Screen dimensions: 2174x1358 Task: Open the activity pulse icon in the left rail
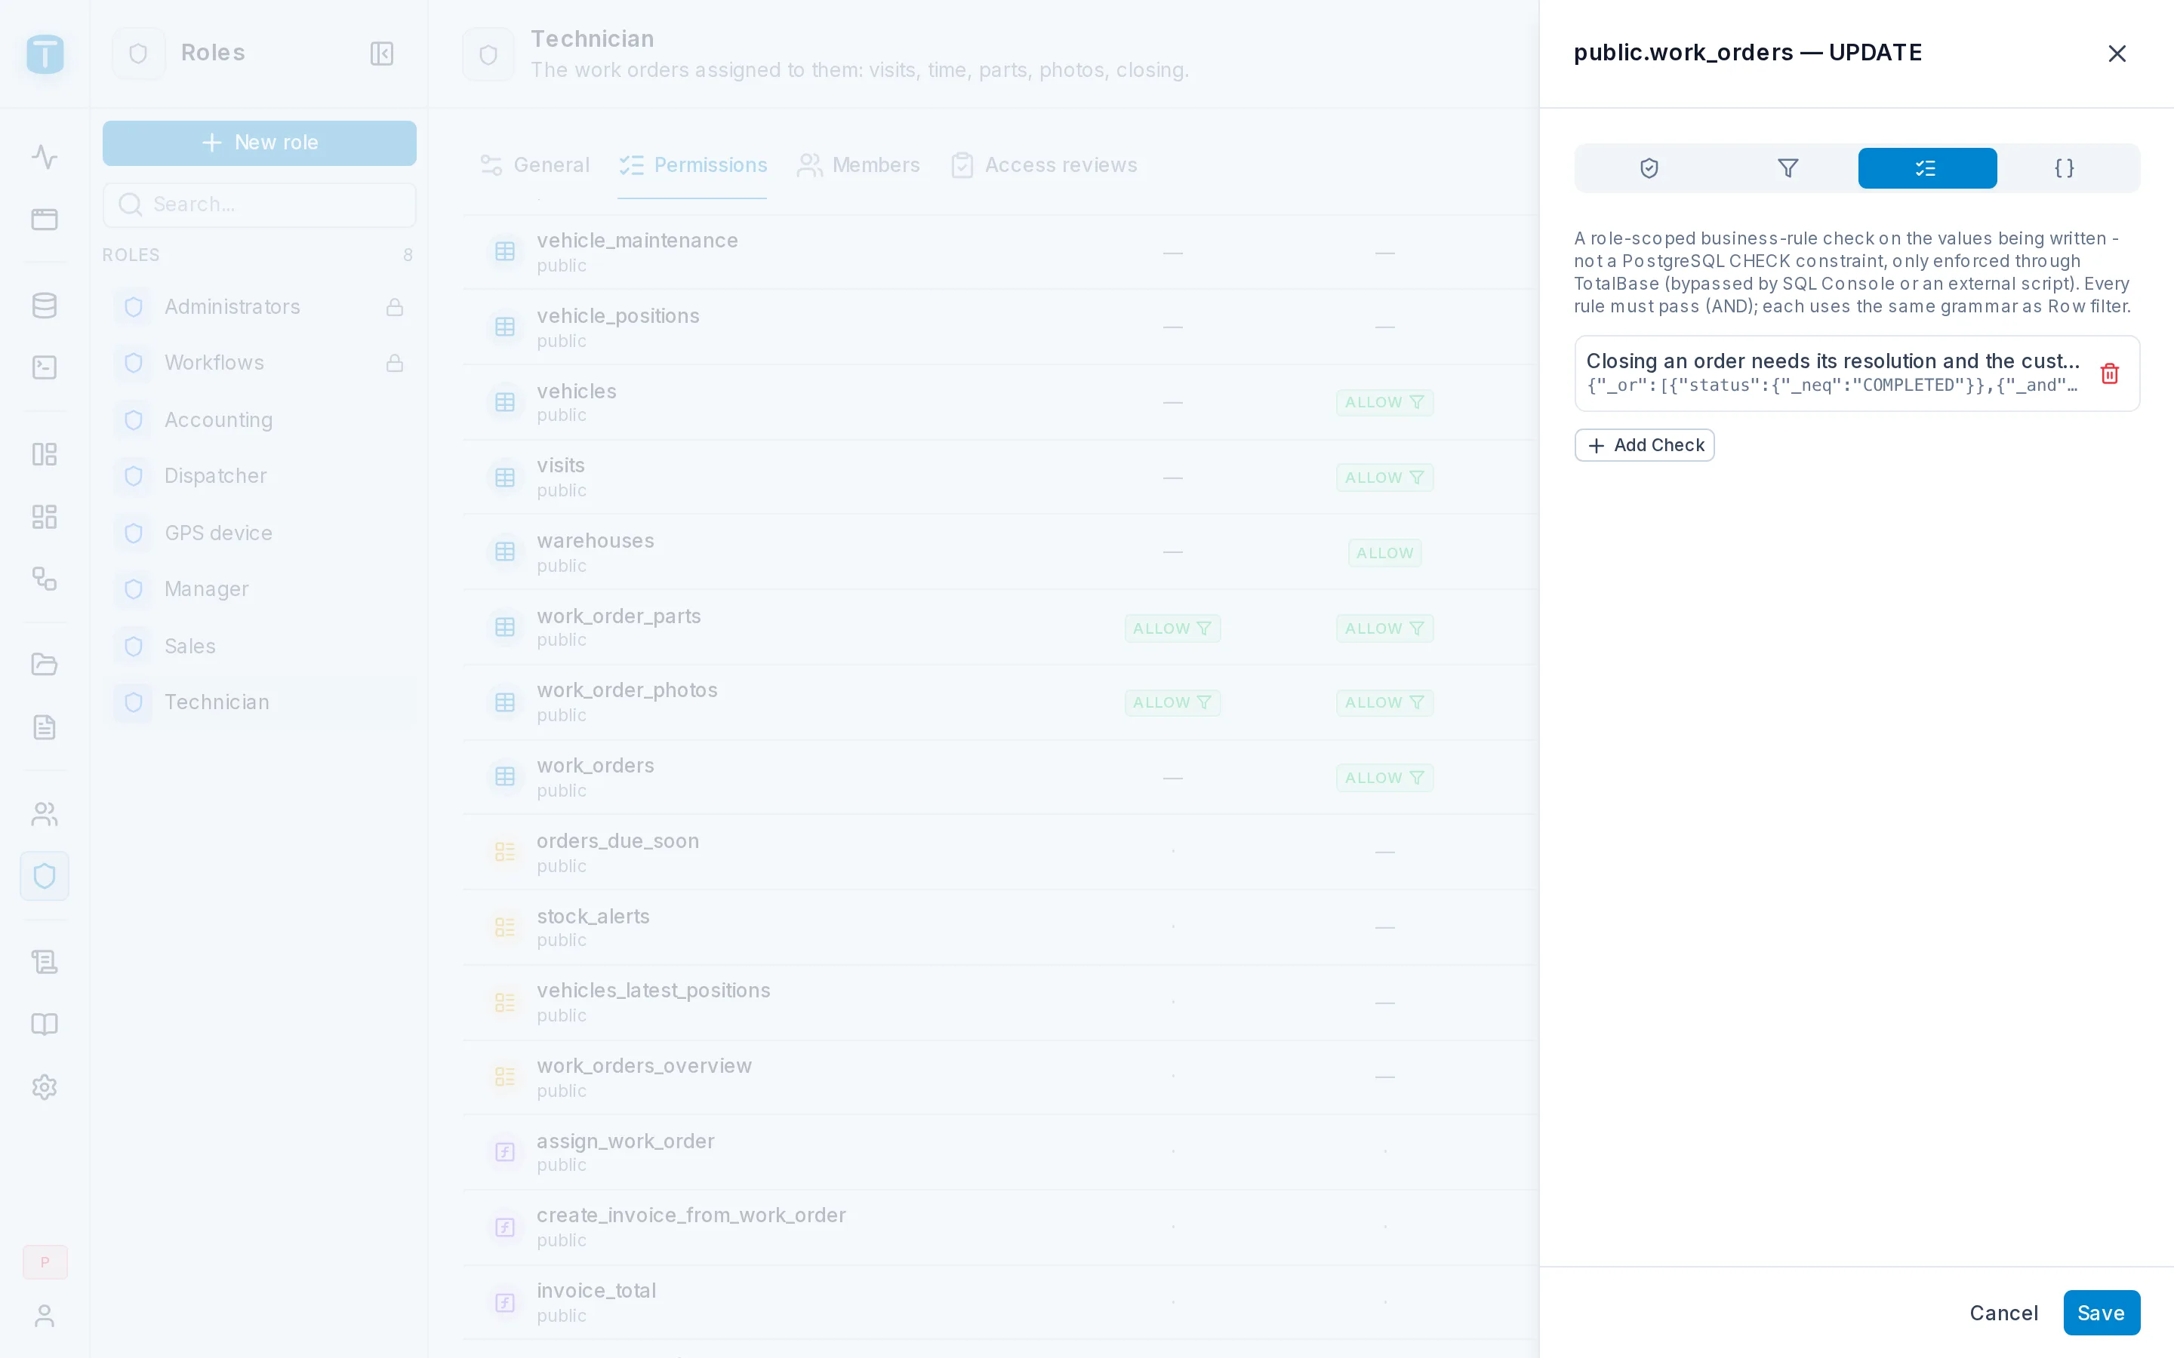[x=44, y=157]
